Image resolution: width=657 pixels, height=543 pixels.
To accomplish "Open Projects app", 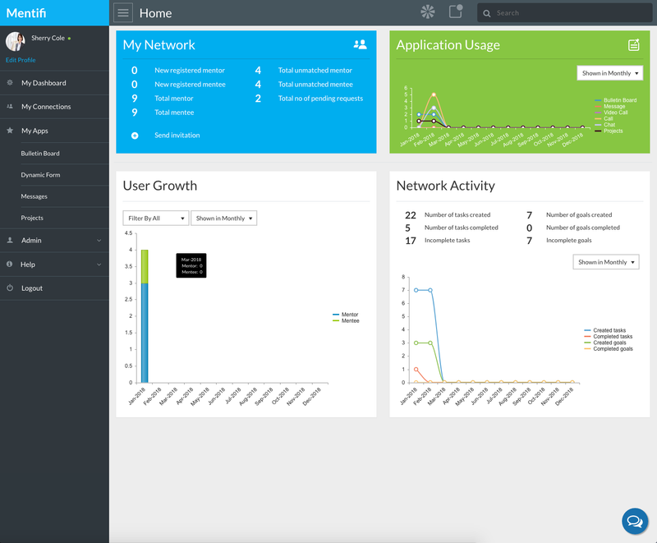I will (x=32, y=218).
